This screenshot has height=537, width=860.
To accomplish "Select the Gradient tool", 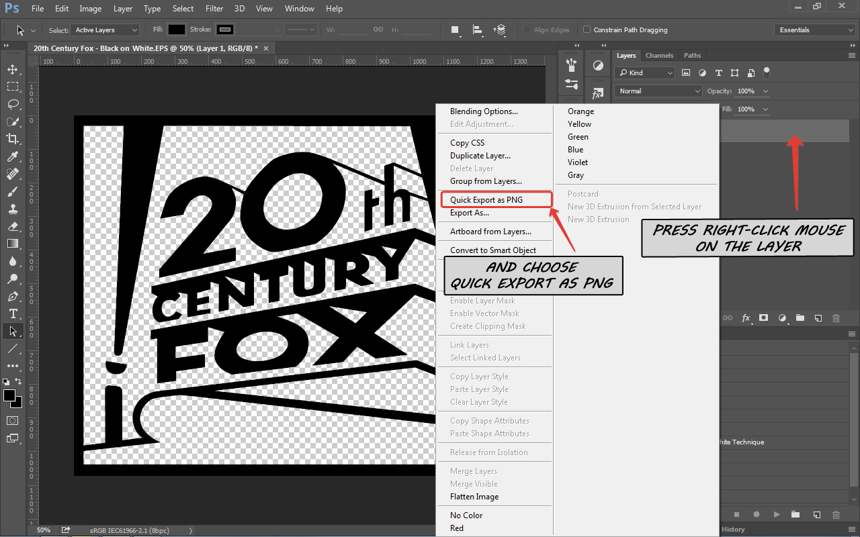I will 13,244.
